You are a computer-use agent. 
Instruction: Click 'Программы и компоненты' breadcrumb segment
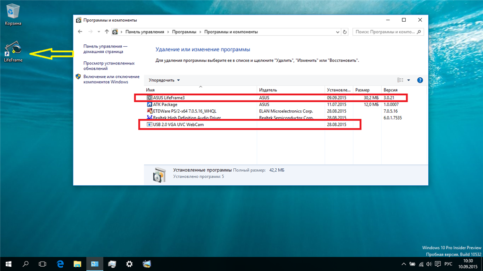tap(231, 32)
